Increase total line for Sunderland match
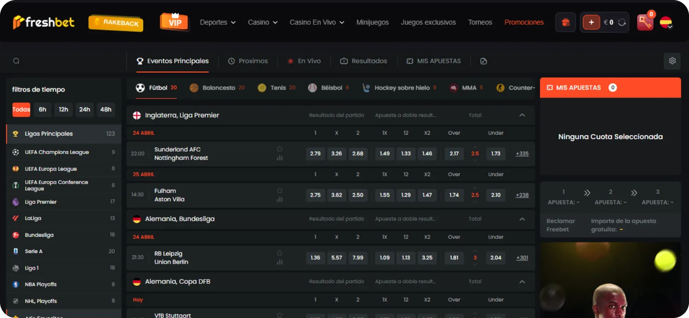This screenshot has width=689, height=318. (475, 147)
